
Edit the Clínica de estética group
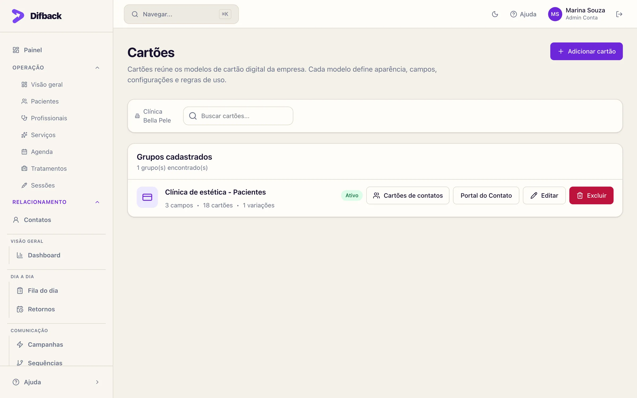coord(544,195)
